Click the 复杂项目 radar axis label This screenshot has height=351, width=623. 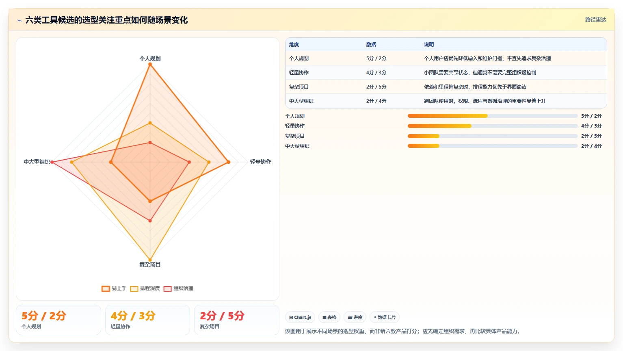point(150,264)
